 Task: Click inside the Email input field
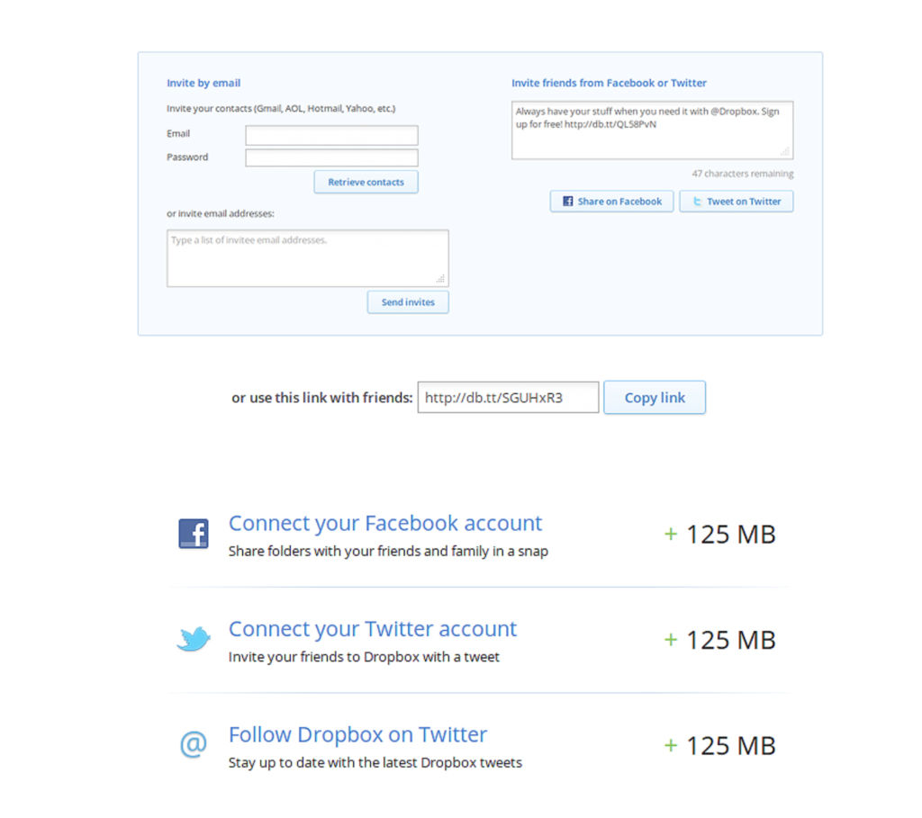pos(331,135)
